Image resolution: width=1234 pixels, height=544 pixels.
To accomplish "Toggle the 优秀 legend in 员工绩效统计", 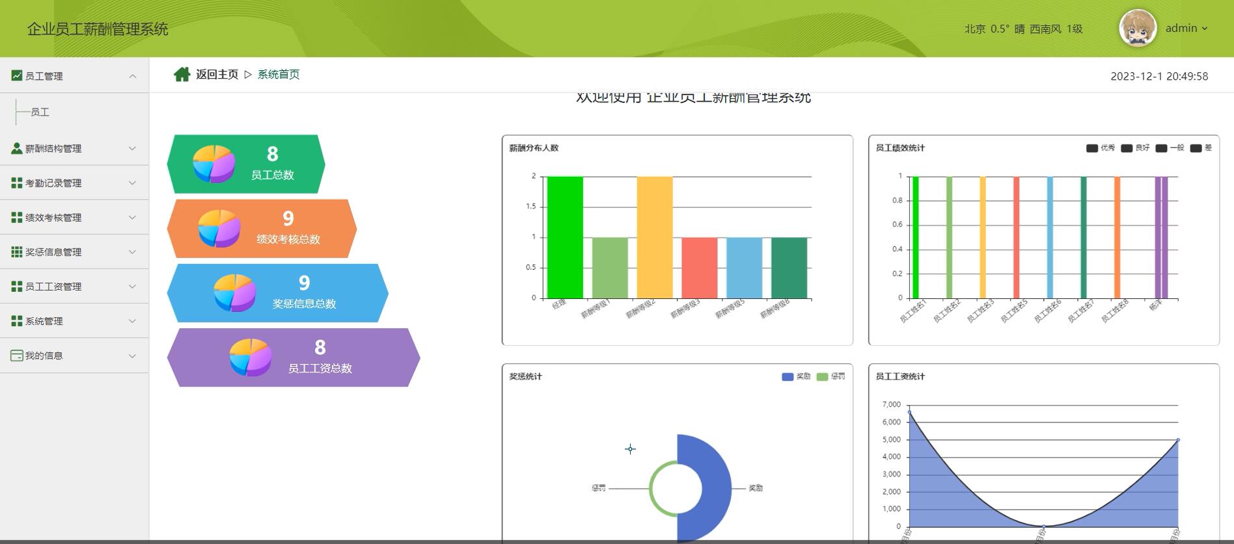I will coord(1100,148).
